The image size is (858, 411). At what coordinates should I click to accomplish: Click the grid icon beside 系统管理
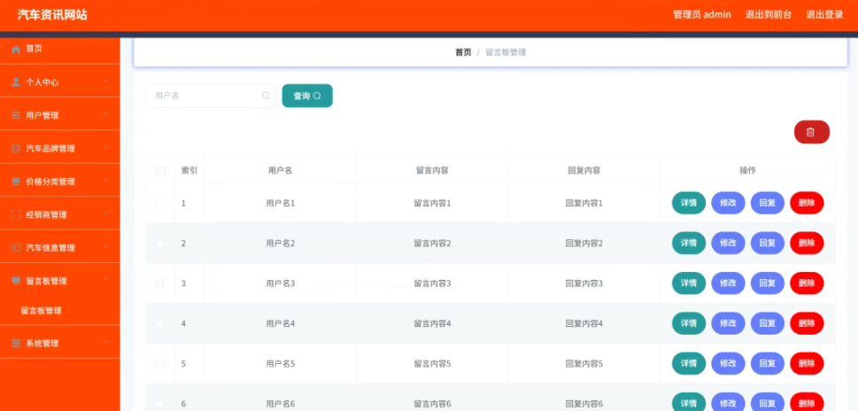click(16, 343)
